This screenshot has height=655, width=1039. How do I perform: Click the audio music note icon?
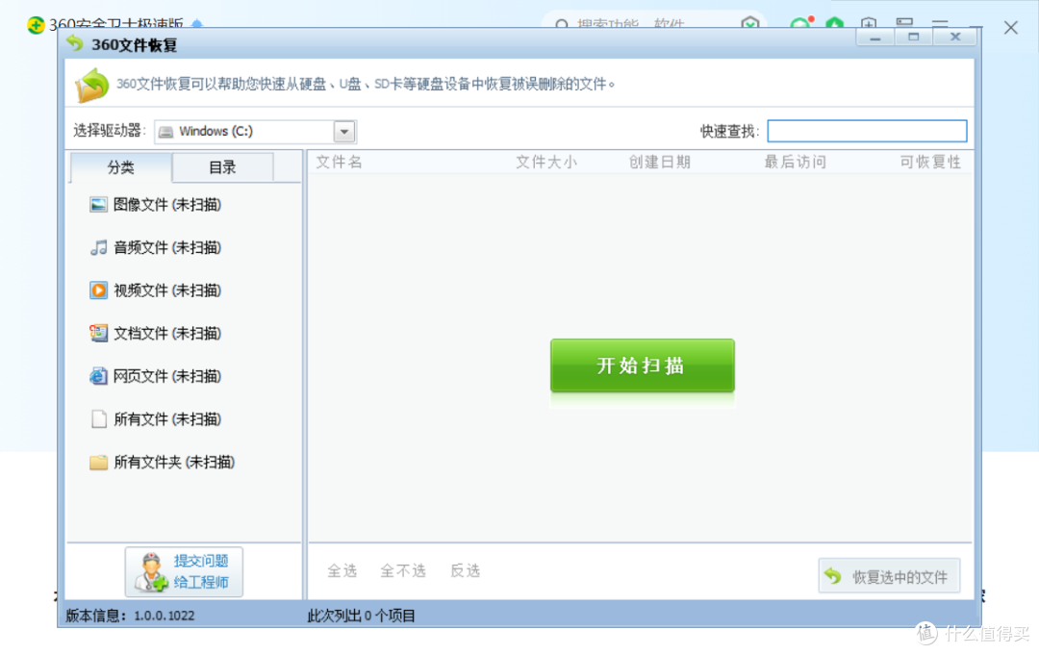point(98,248)
